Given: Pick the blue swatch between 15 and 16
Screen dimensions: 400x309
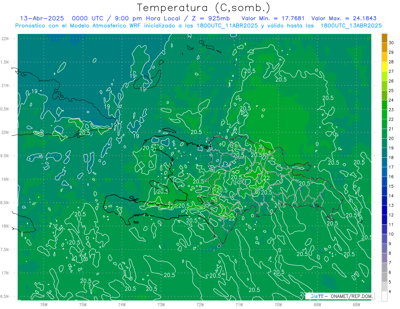Looking at the screenshot, I should click(x=384, y=181).
